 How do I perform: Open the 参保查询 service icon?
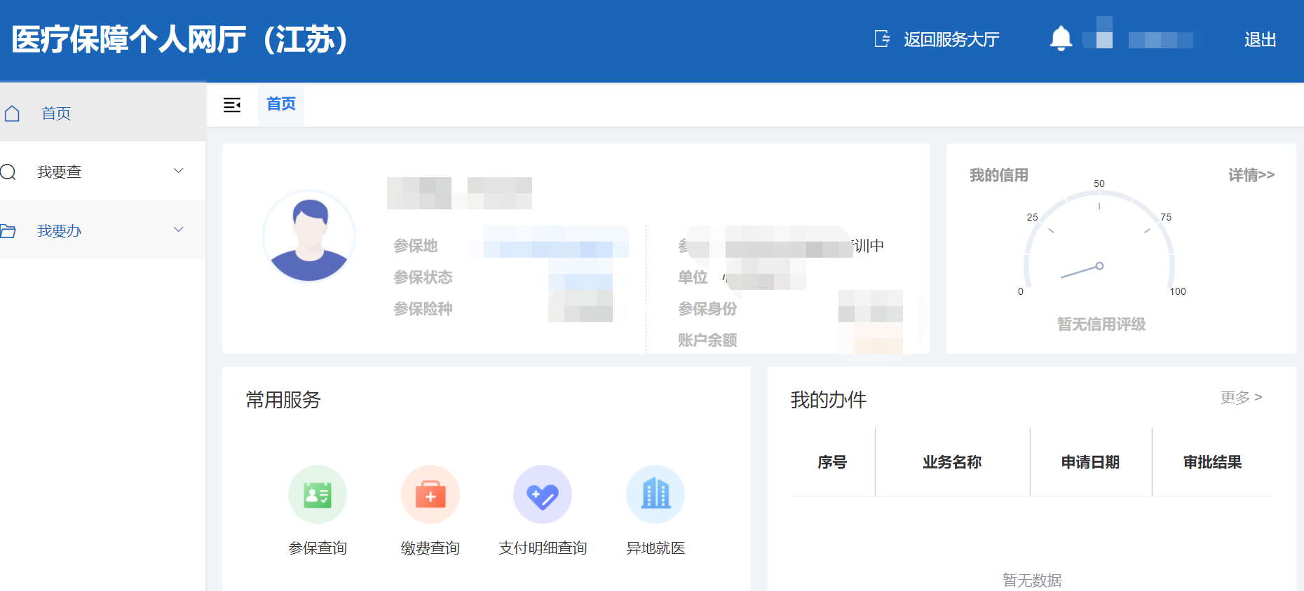(318, 494)
